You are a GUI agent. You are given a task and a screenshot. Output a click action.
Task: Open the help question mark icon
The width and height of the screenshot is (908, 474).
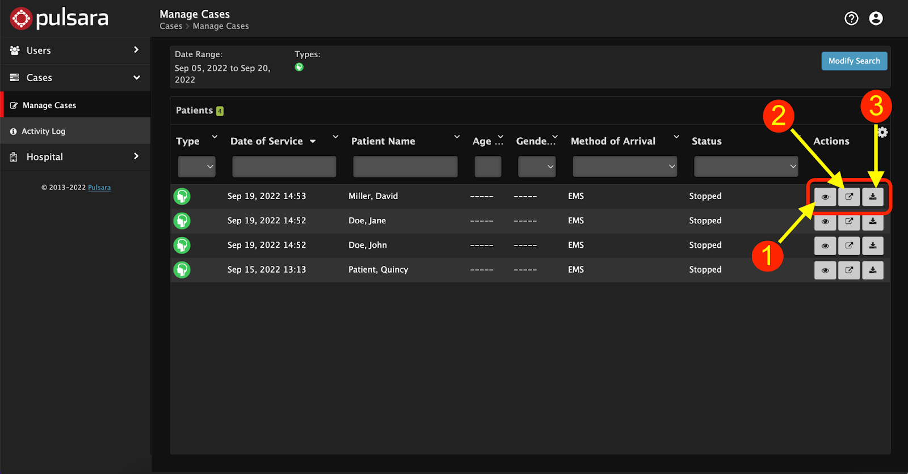[851, 19]
